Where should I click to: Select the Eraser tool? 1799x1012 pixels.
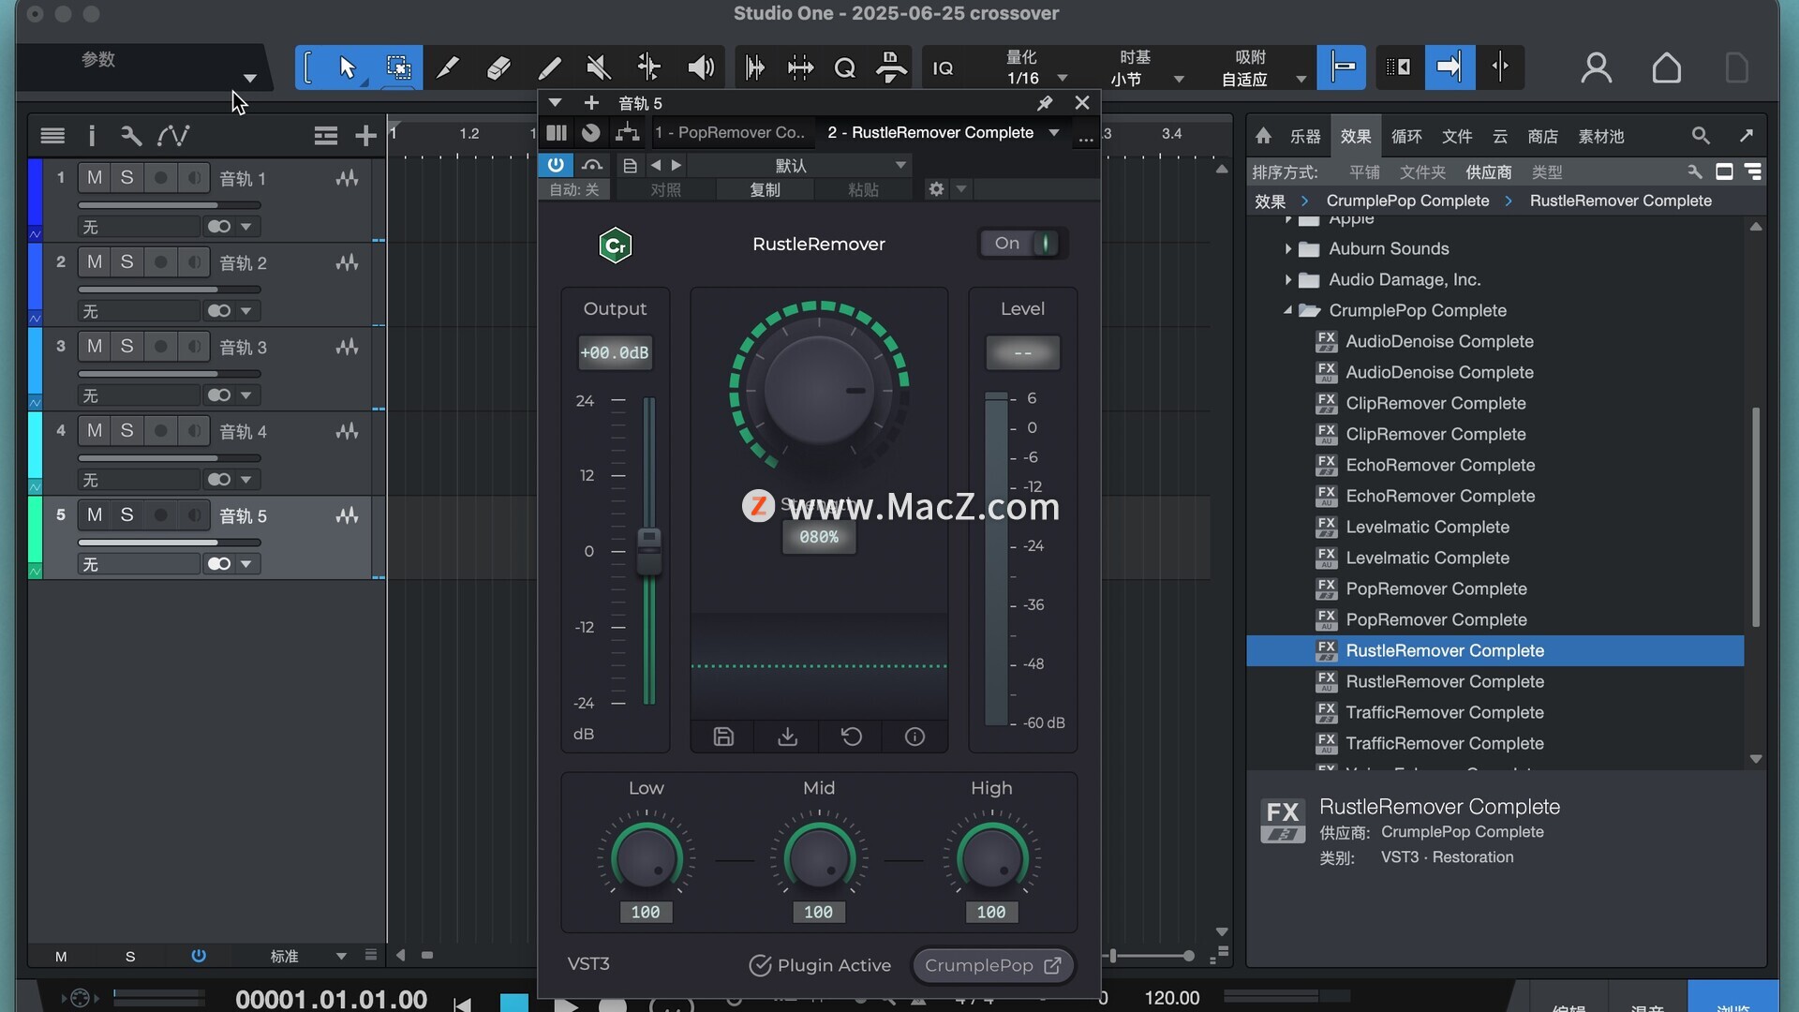(498, 67)
